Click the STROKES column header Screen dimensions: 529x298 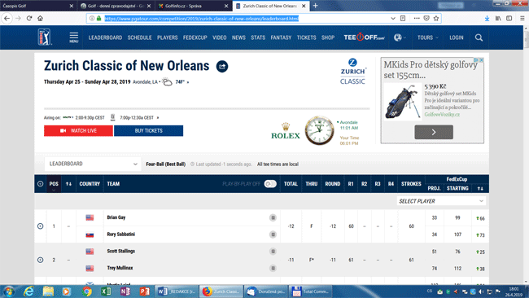(411, 184)
